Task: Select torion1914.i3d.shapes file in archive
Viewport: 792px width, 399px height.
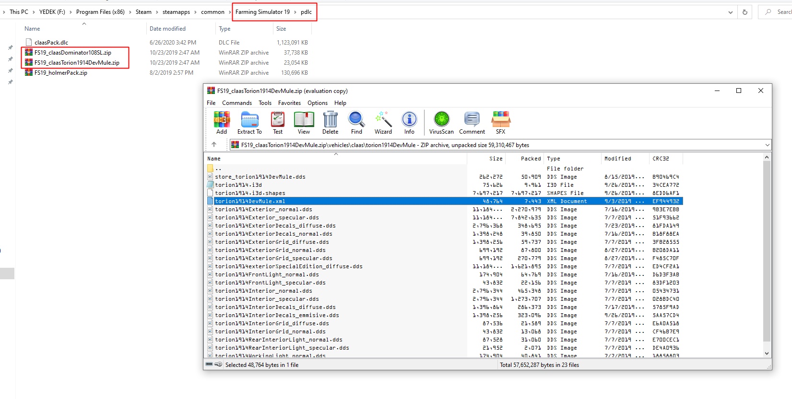Action: tap(250, 193)
